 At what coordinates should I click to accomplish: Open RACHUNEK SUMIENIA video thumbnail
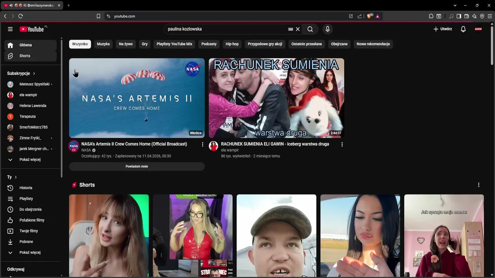[x=277, y=98]
